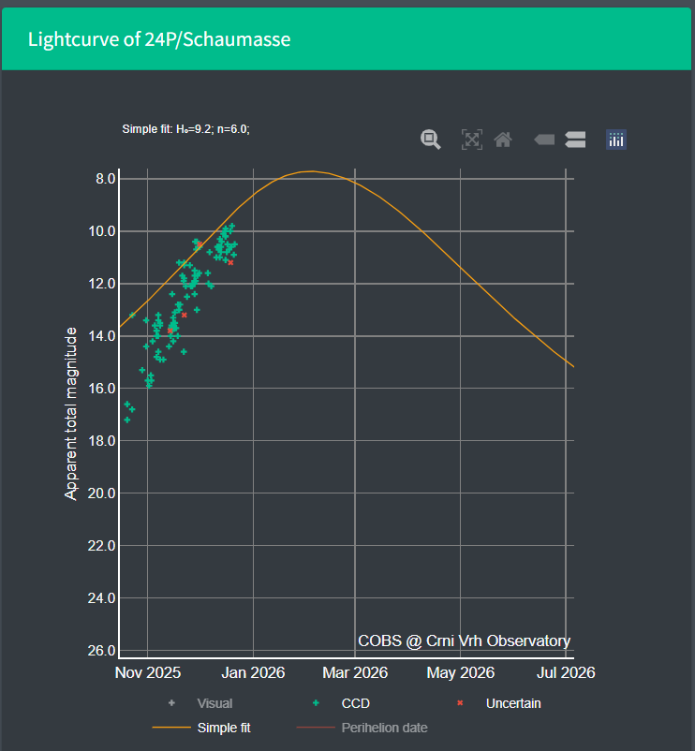Reset axes with the home icon
The width and height of the screenshot is (695, 751).
pyautogui.click(x=503, y=140)
